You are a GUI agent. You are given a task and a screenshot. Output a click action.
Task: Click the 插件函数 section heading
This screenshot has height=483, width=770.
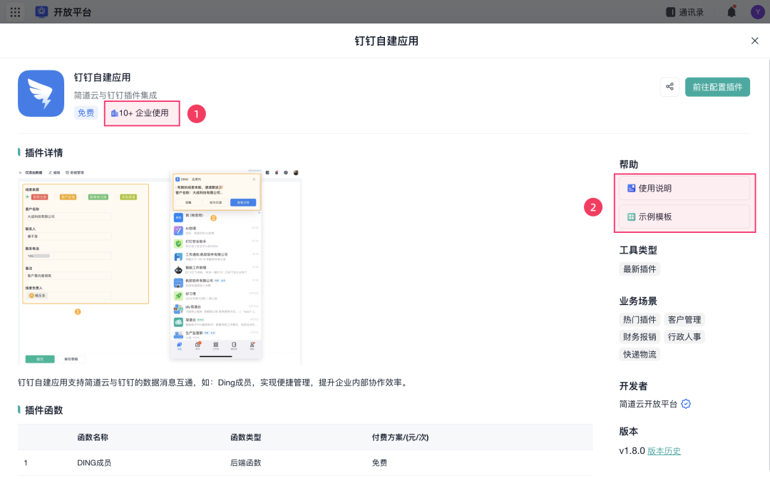(43, 410)
